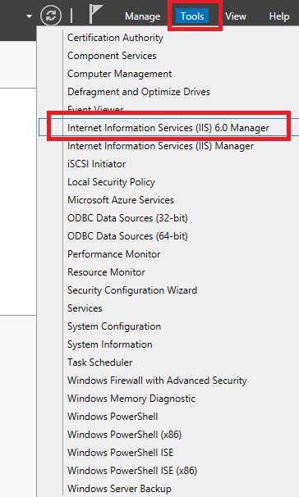This screenshot has height=497, width=299.
Task: Launch Internet Information Services (IIS) 6.0 Manager
Action: point(168,128)
